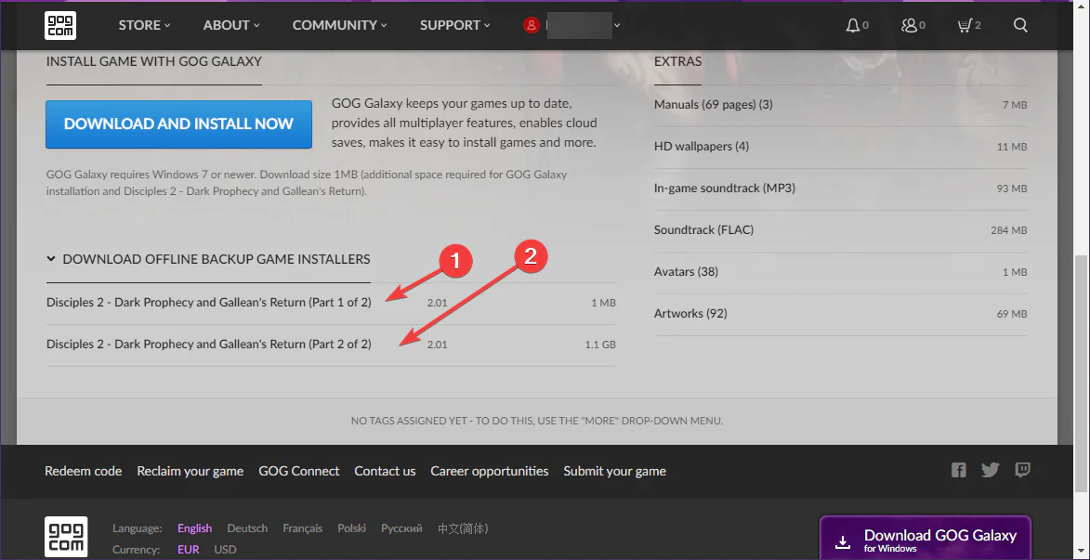Download HD wallpapers (4) extra
Image resolution: width=1090 pixels, height=560 pixels.
tap(702, 147)
